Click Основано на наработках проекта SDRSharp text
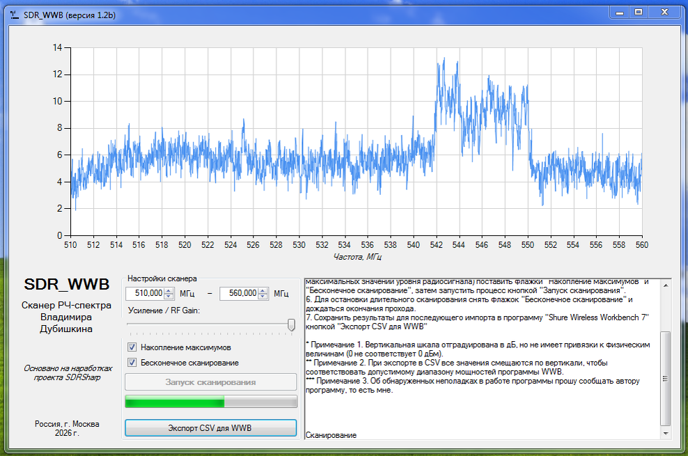 pyautogui.click(x=68, y=372)
